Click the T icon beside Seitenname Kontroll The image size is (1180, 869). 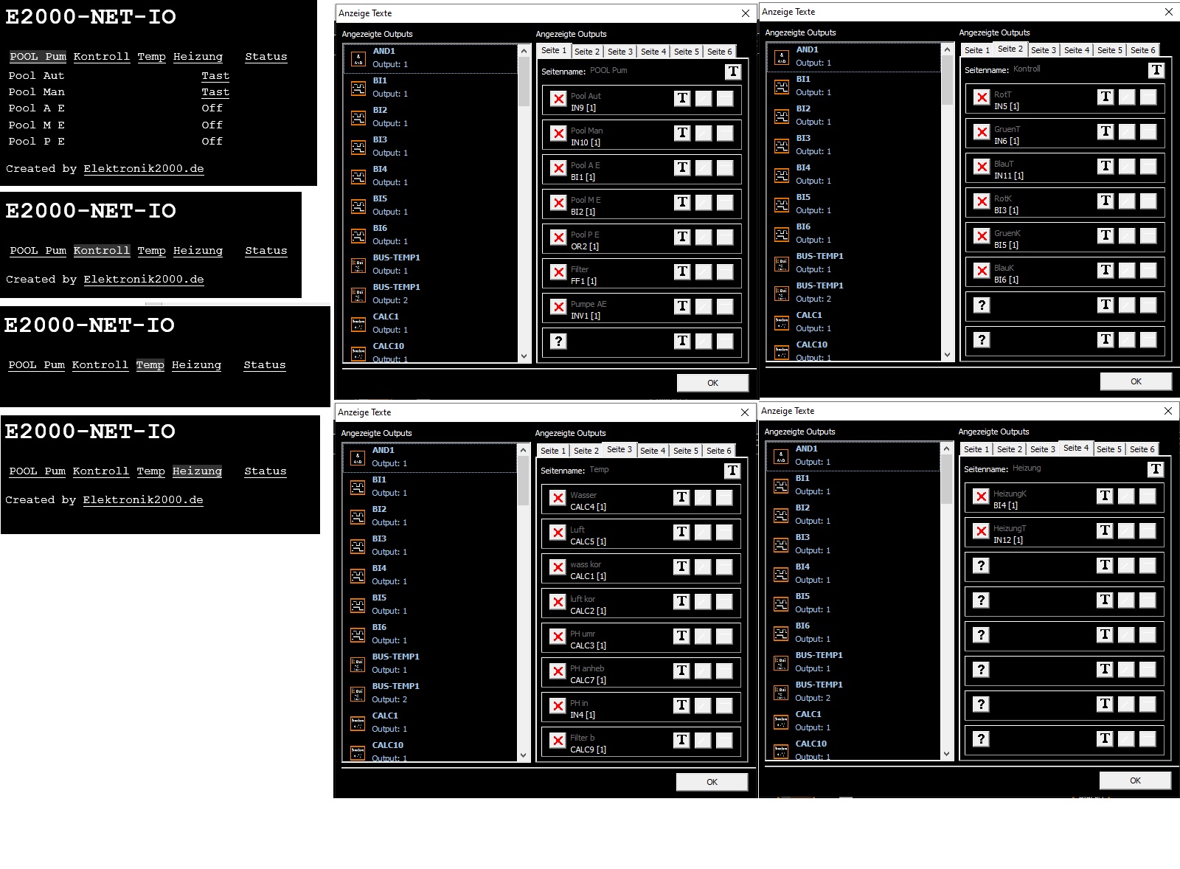(x=1156, y=70)
